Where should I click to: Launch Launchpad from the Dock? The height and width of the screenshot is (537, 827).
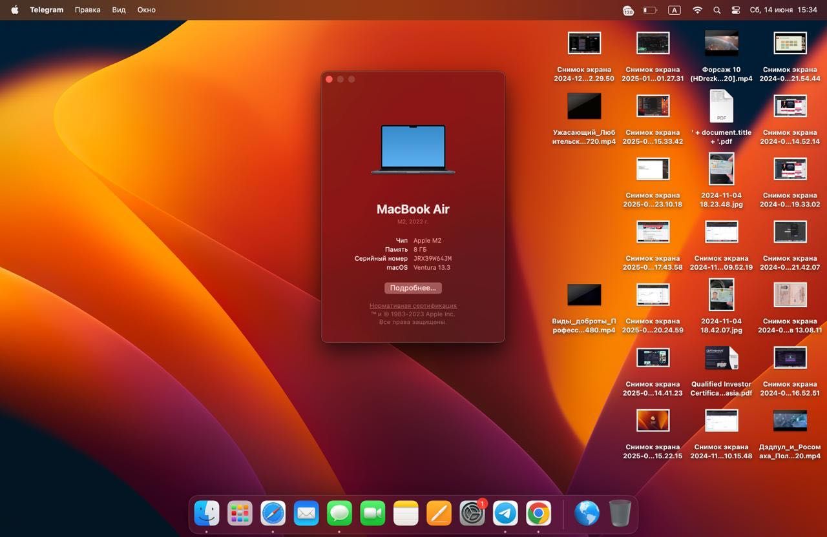click(240, 514)
